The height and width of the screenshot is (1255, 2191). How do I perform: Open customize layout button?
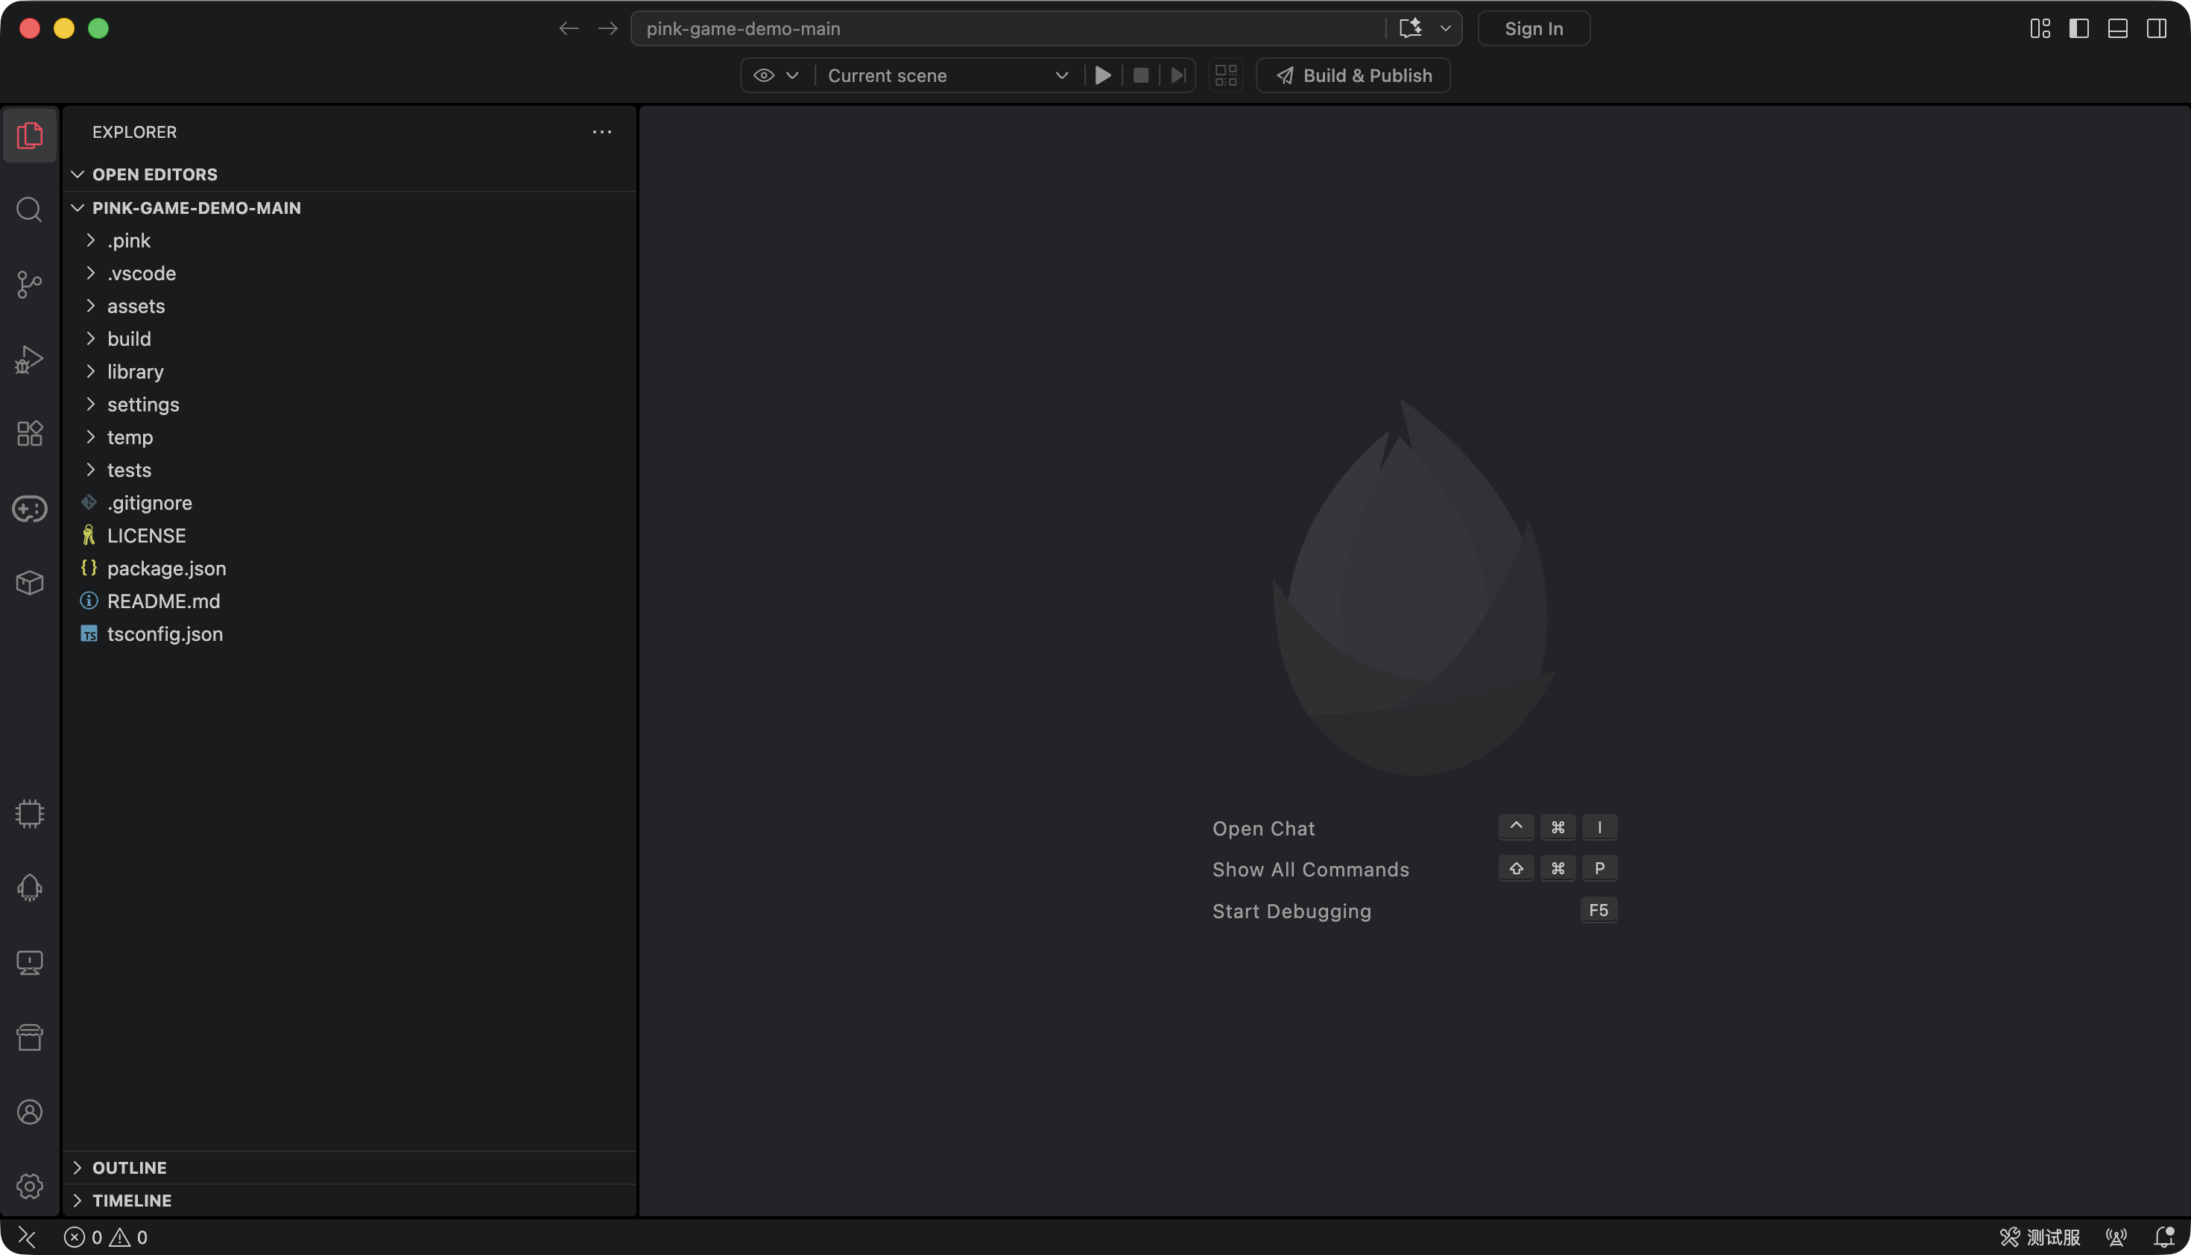pos(2040,28)
